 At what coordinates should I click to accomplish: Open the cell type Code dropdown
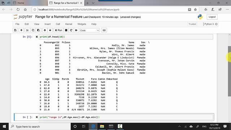[x=90, y=30]
